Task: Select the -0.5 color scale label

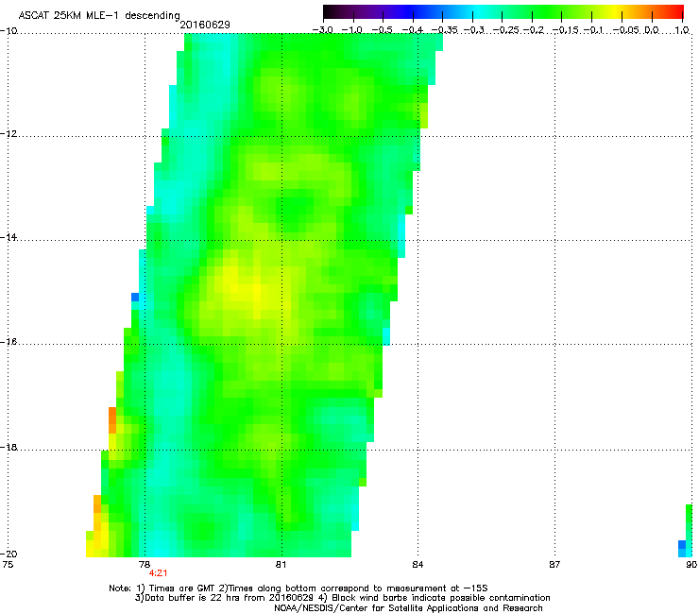Action: pyautogui.click(x=383, y=30)
